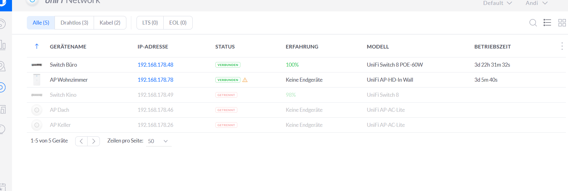Open the map sidebar icon
Screen dimensions: 568x191
[x=2, y=66]
